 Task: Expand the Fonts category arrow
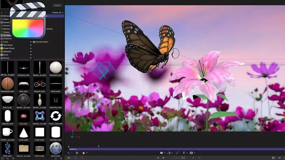pos(31,42)
